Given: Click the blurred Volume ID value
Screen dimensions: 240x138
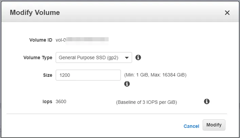Looking at the screenshot, I should [x=87, y=40].
